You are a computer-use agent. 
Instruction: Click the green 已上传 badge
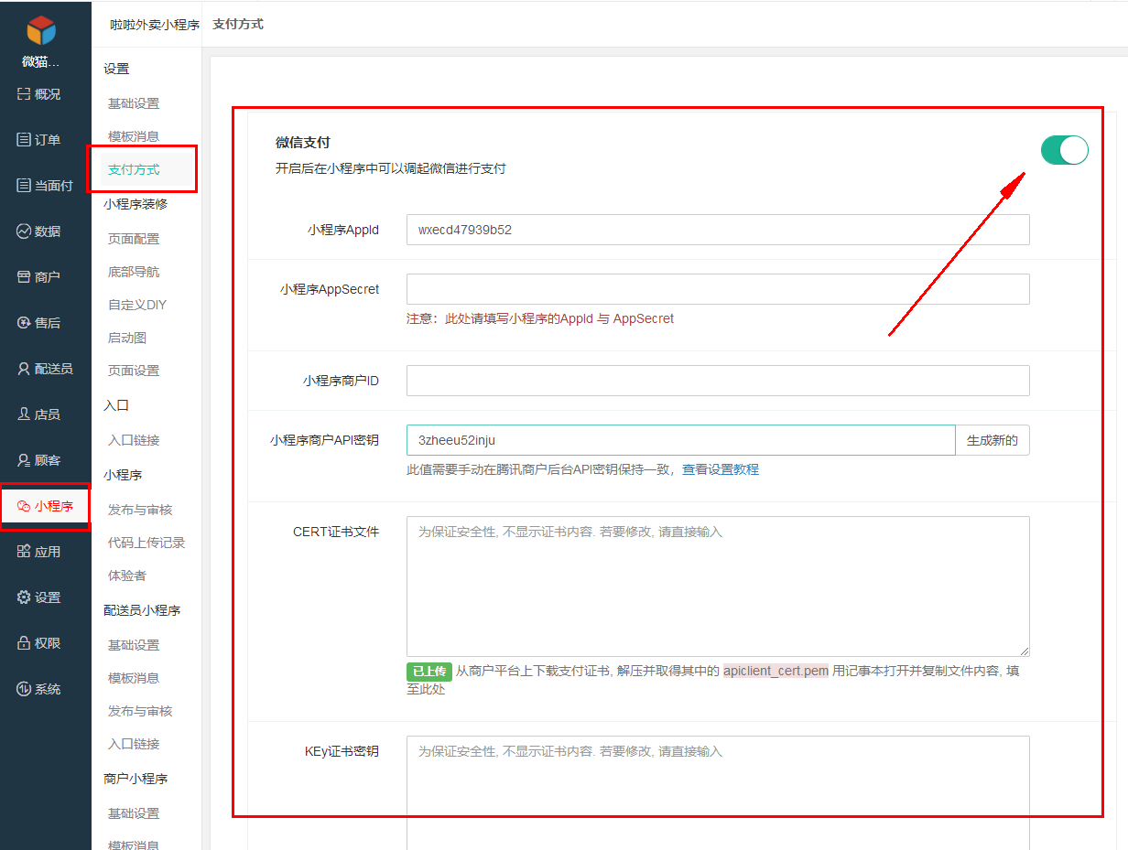(x=429, y=672)
